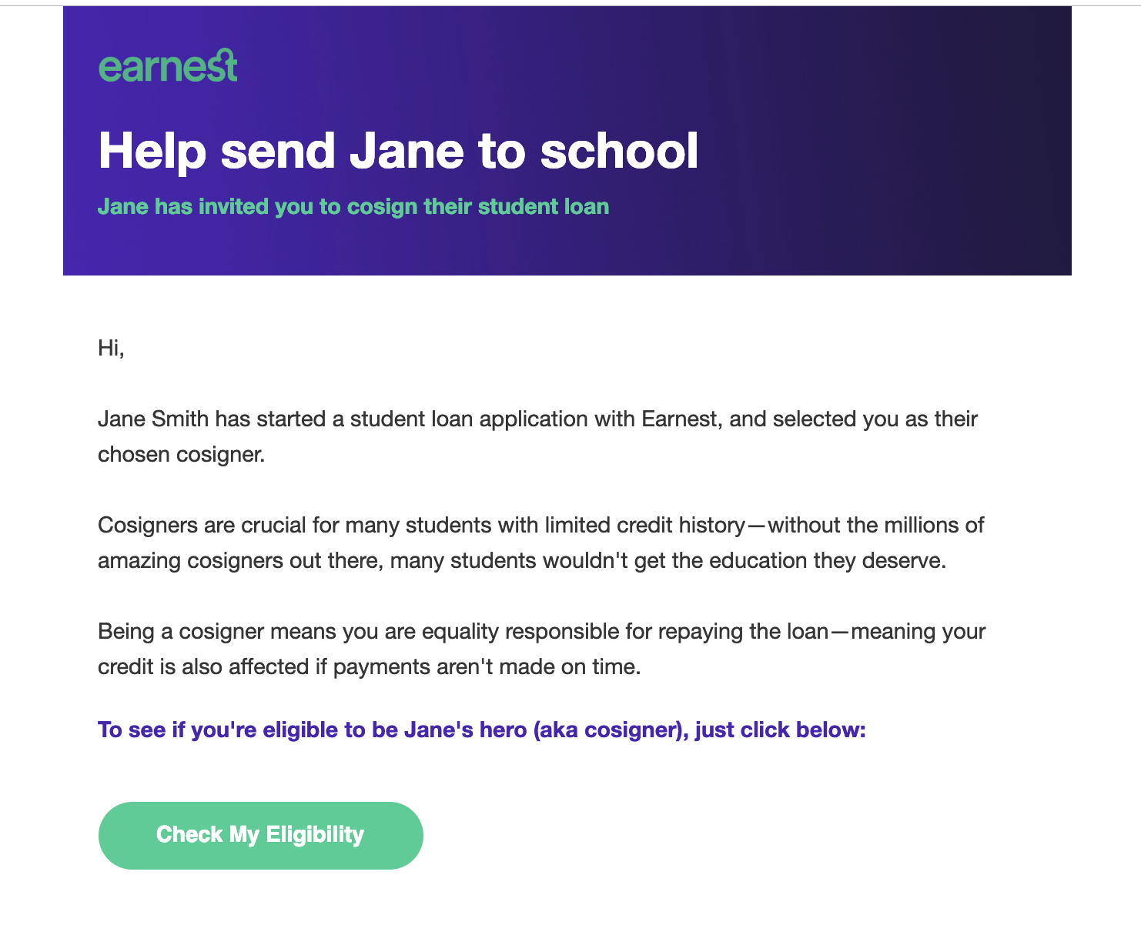Click the earnest logo in the header
Screen dimensions: 1141x925
[x=168, y=66]
